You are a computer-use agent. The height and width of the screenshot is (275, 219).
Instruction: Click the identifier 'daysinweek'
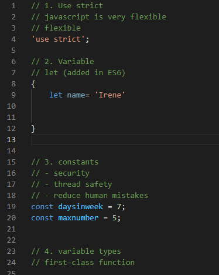coord(80,207)
